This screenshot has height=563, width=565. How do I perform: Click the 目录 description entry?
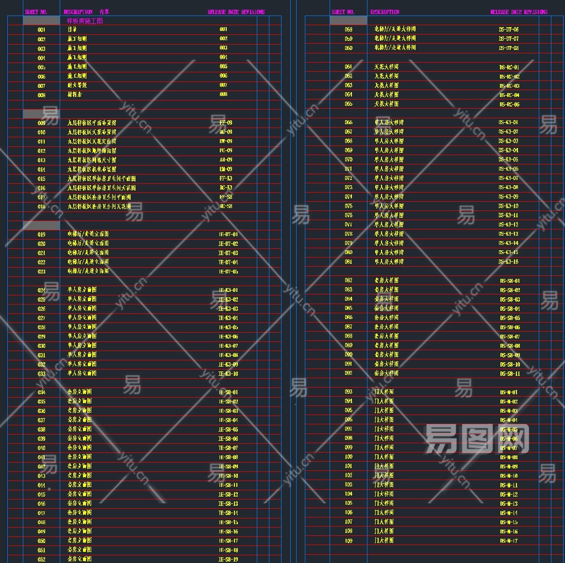click(x=72, y=30)
